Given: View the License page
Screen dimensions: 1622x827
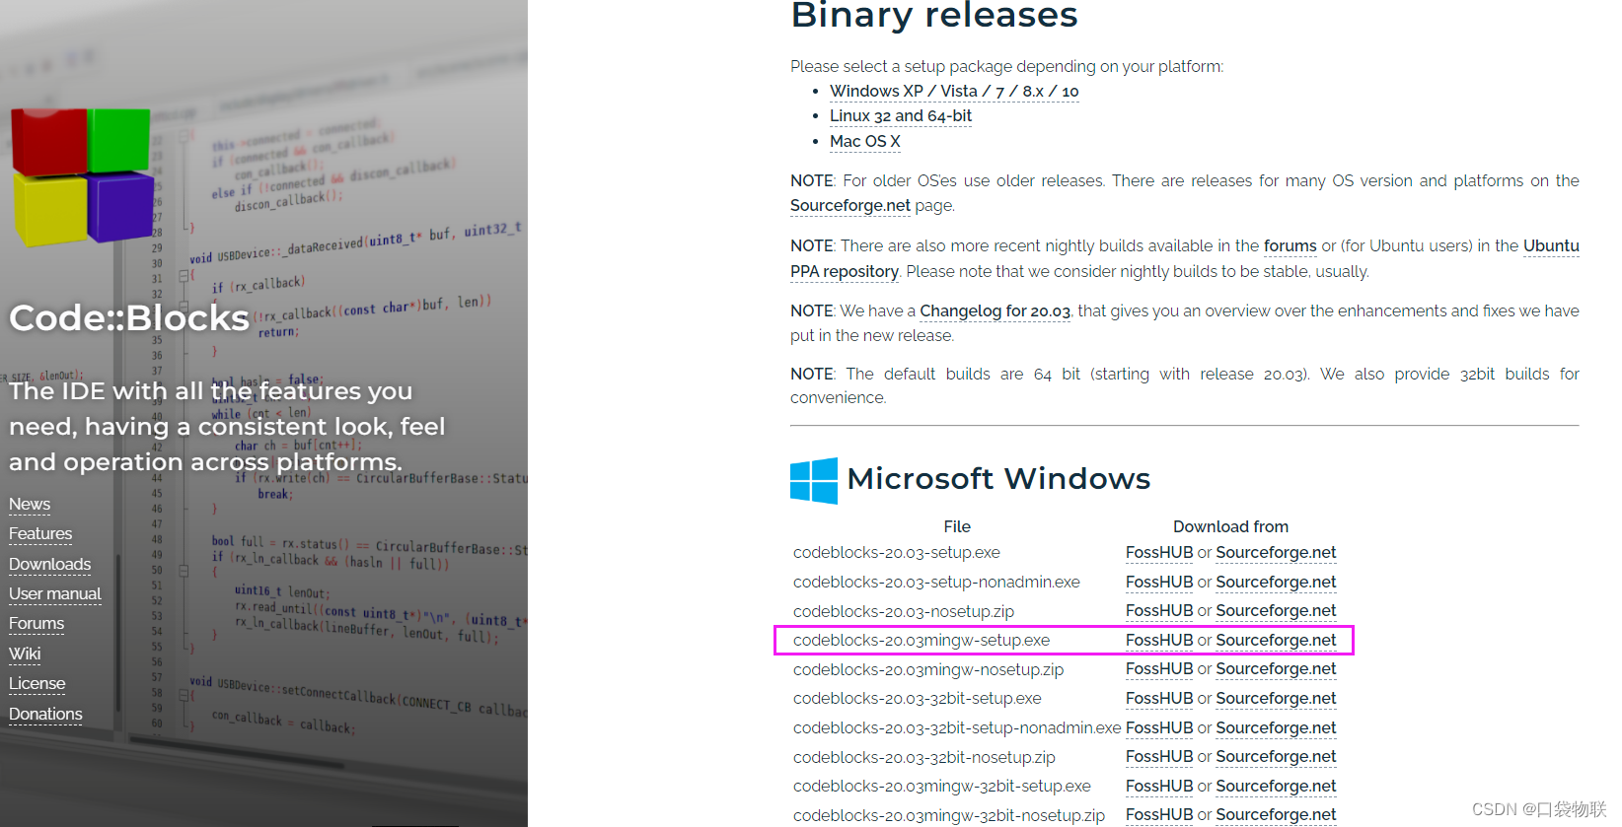Looking at the screenshot, I should [37, 684].
